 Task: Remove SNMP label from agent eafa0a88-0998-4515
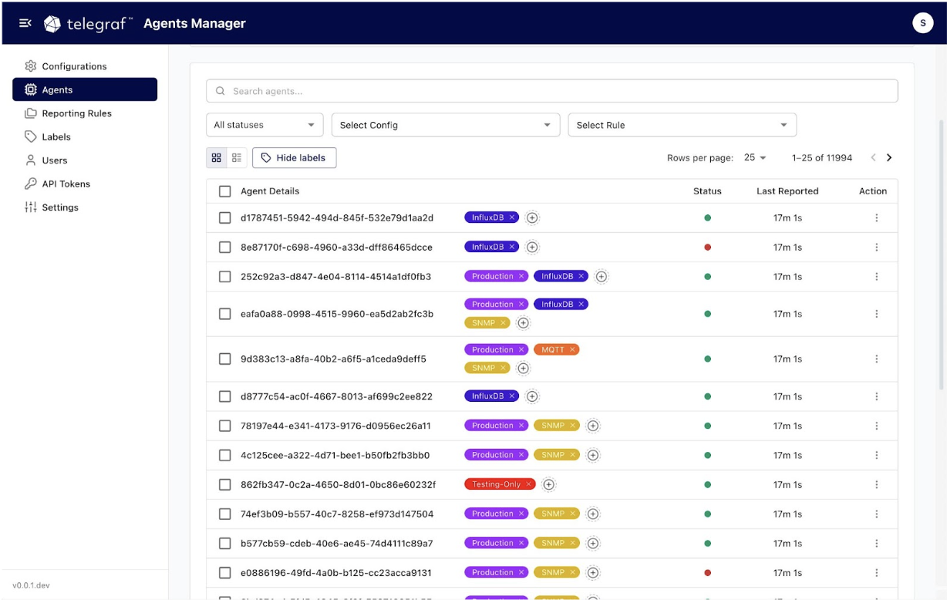(503, 323)
